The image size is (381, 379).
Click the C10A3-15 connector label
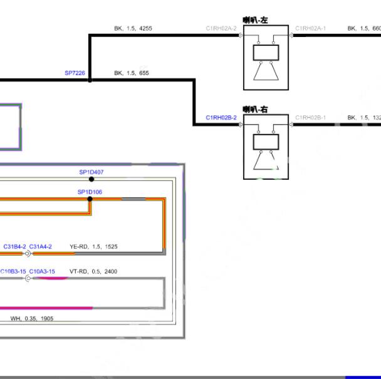coord(42,272)
